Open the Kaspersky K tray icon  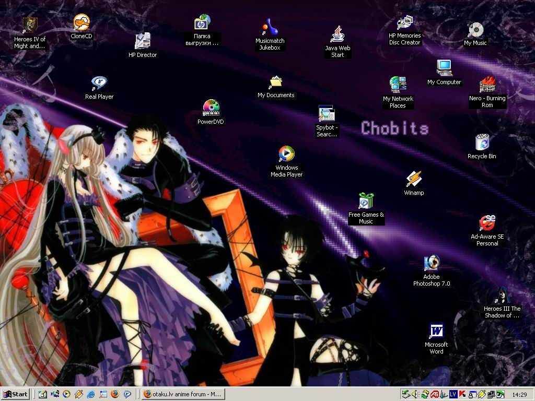point(463,395)
